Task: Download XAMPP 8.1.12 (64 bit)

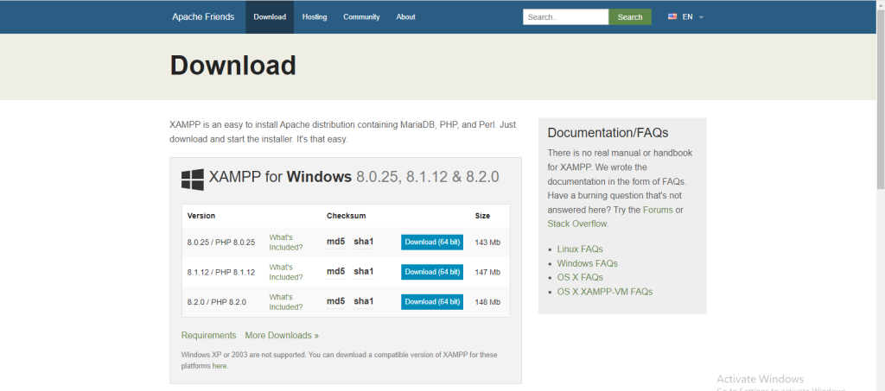Action: tap(432, 272)
